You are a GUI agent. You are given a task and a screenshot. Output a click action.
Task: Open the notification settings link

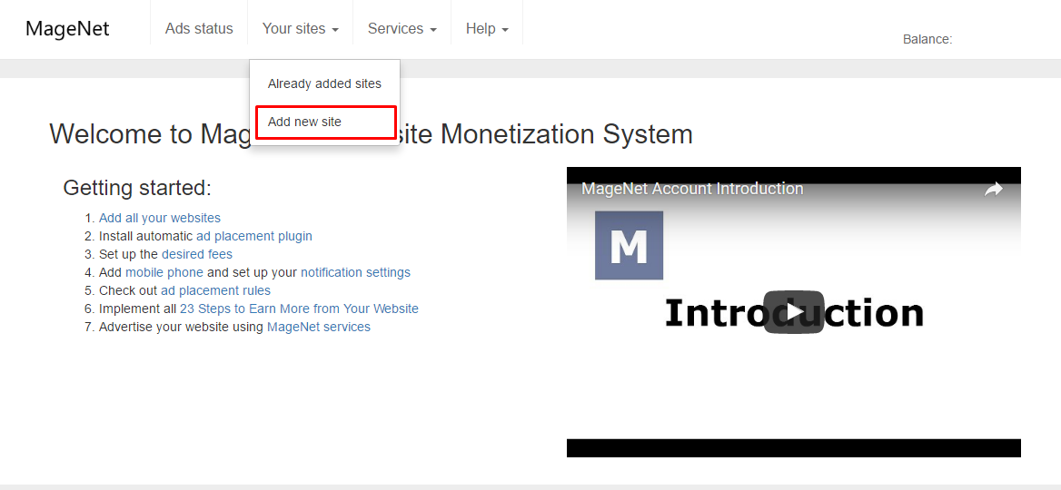[x=355, y=272]
